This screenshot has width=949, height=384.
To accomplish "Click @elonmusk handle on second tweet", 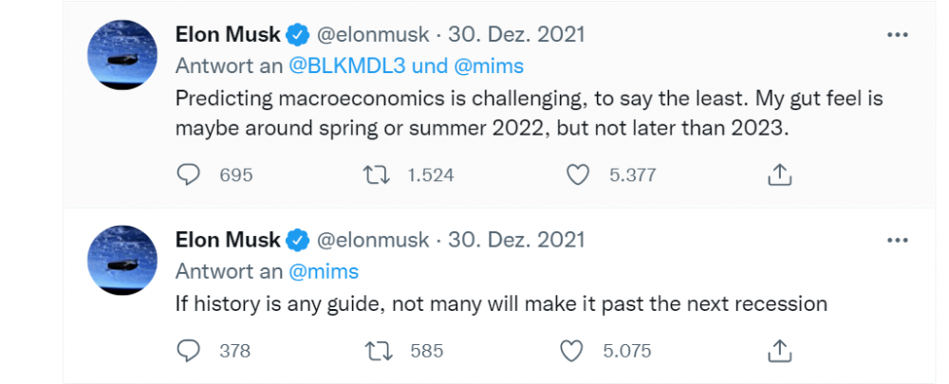I will tap(372, 240).
